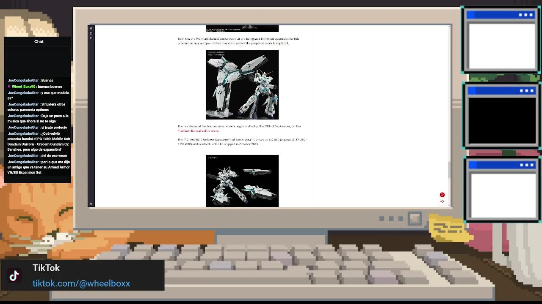
Task: Click the sentence "The re-release of the two massive models"
Action: coord(239,126)
